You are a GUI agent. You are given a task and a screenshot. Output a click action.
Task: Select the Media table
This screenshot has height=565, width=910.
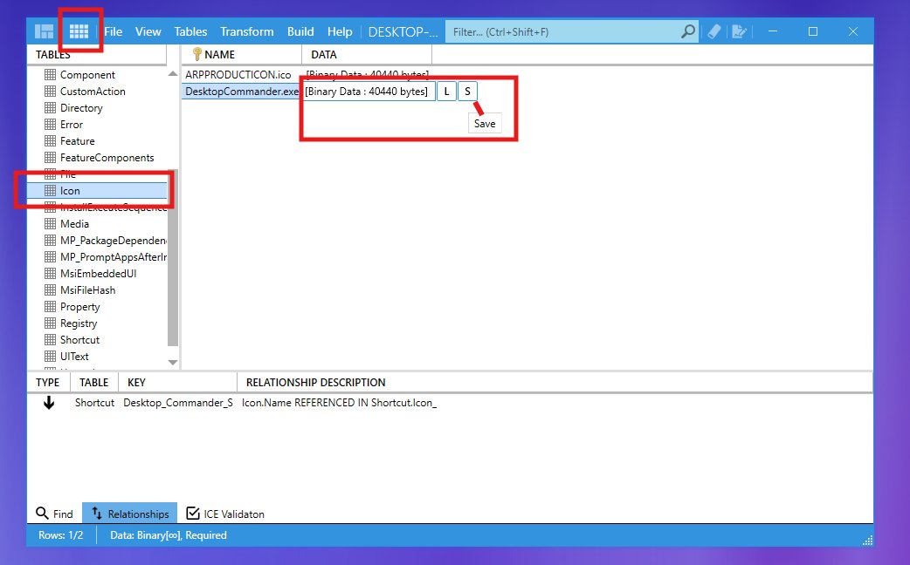click(x=74, y=224)
